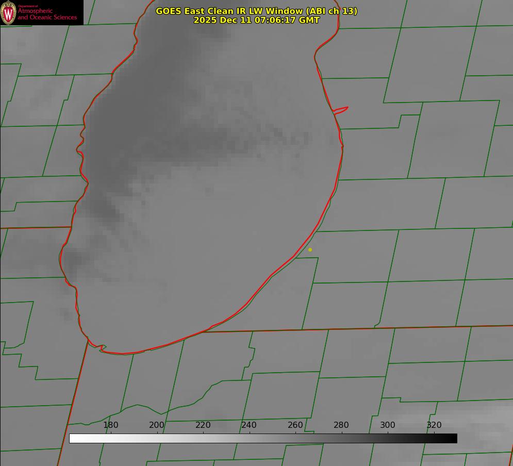
Task: Click the 320 colorbar label
Action: coord(434,425)
